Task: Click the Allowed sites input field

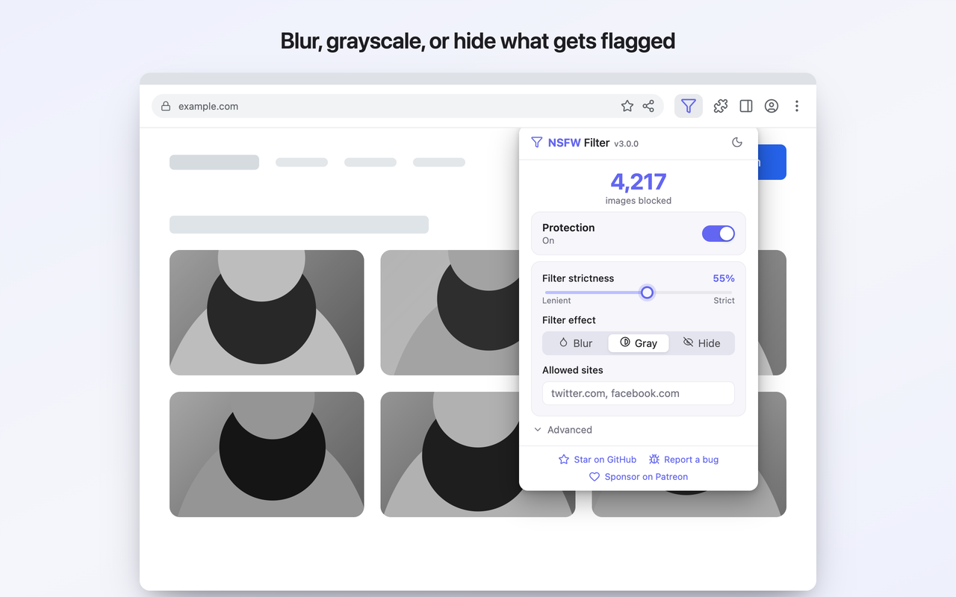Action: 639,393
